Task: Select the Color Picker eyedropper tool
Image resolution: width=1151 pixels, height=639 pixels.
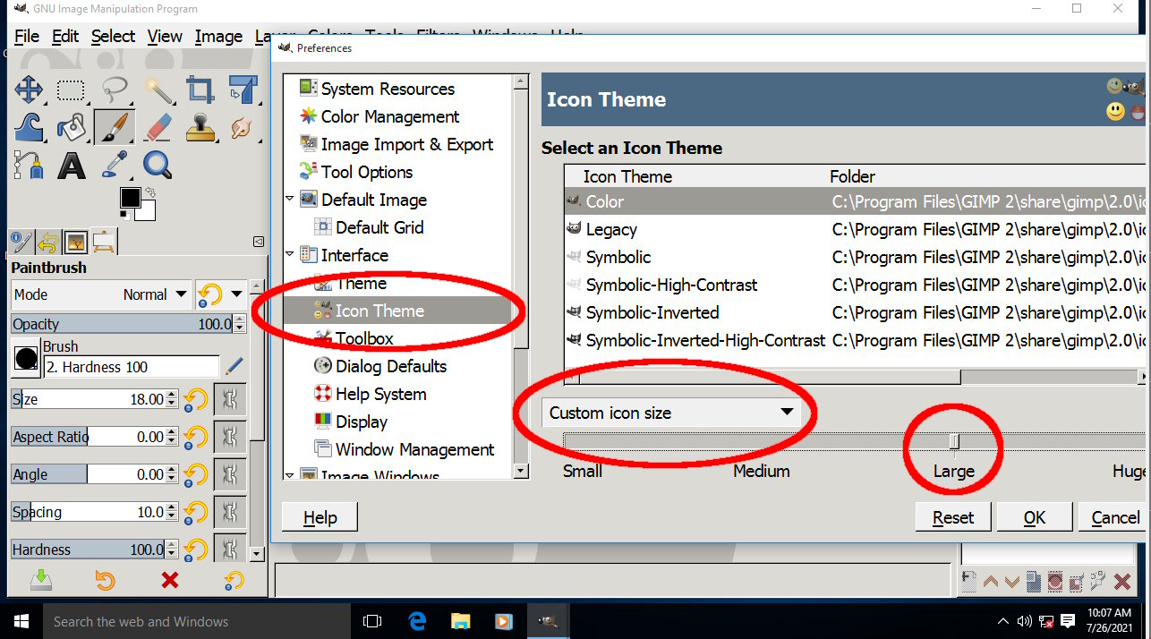Action: click(x=115, y=165)
